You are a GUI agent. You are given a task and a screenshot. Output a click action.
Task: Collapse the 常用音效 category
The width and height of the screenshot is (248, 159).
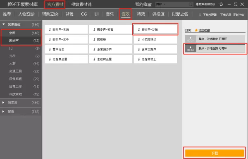coord(3,24)
